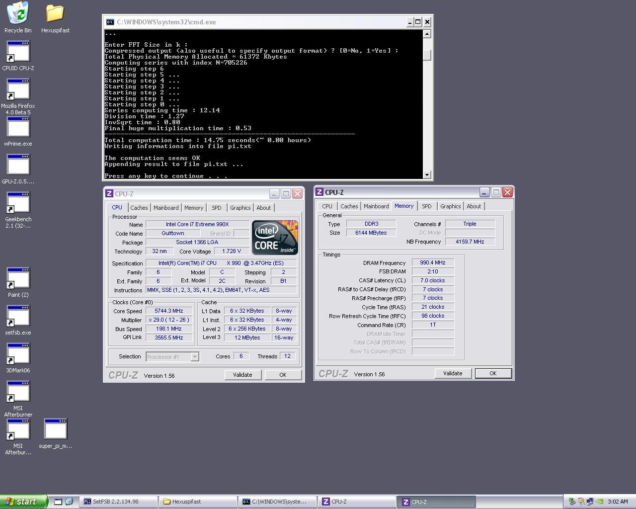
Task: Click the Z icon in left CPU-Z title bar
Action: click(109, 194)
